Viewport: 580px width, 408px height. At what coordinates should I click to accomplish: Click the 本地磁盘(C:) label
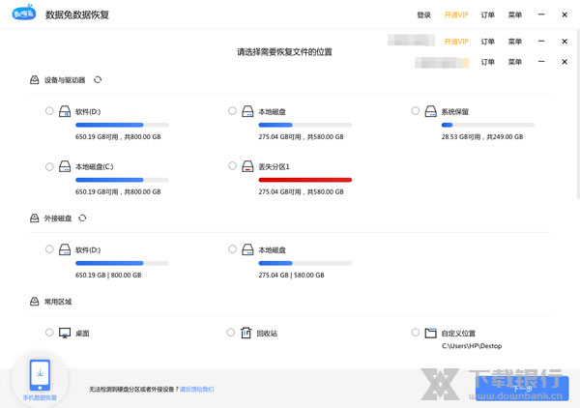pyautogui.click(x=95, y=167)
